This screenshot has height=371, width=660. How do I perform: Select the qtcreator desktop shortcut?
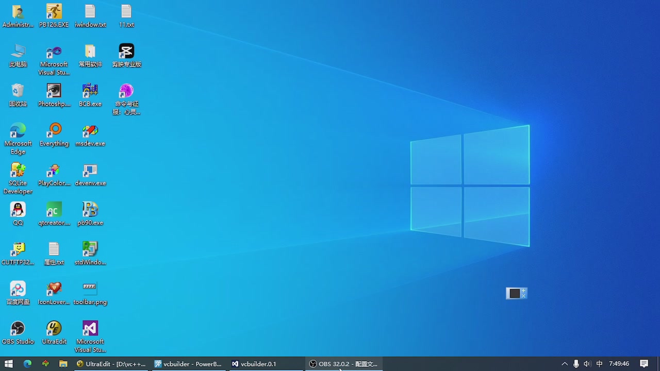pyautogui.click(x=54, y=210)
